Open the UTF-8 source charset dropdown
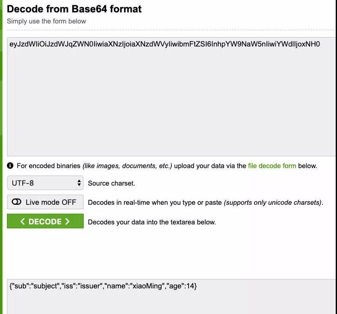The image size is (337, 314). [x=45, y=183]
